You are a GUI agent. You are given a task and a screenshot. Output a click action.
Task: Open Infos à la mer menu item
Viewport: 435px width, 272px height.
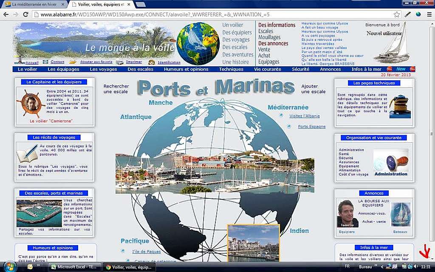click(367, 69)
